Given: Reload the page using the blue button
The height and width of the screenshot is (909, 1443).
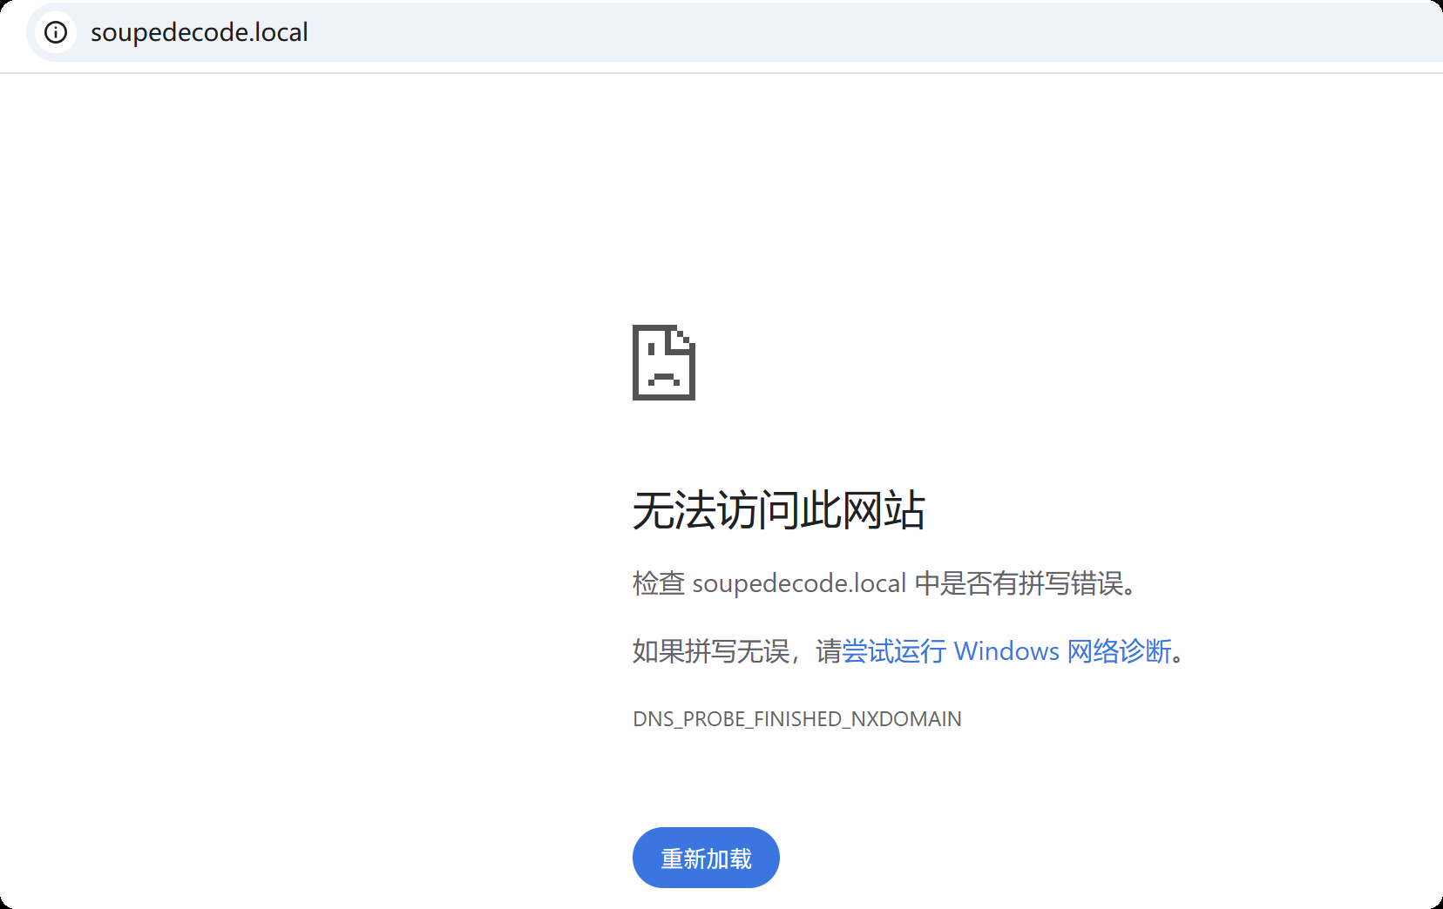Looking at the screenshot, I should (x=705, y=858).
